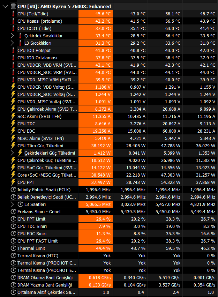The height and width of the screenshot is (297, 218).
Task: Click the 1.291 V VDDCR_VDD maximum value
Action: click(x=173, y=87)
